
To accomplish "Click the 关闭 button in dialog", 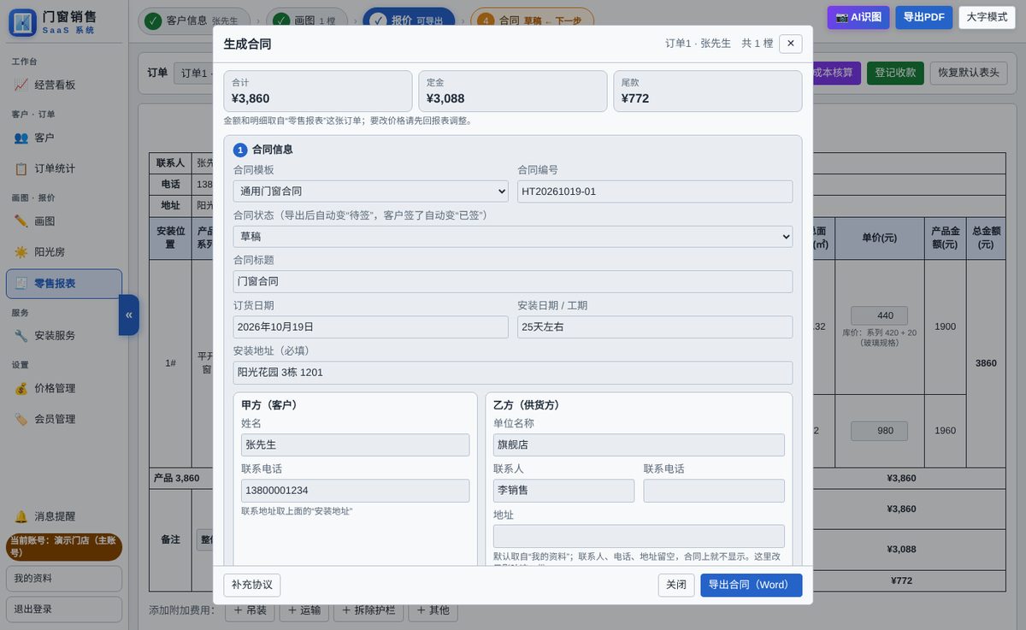I will 676,586.
